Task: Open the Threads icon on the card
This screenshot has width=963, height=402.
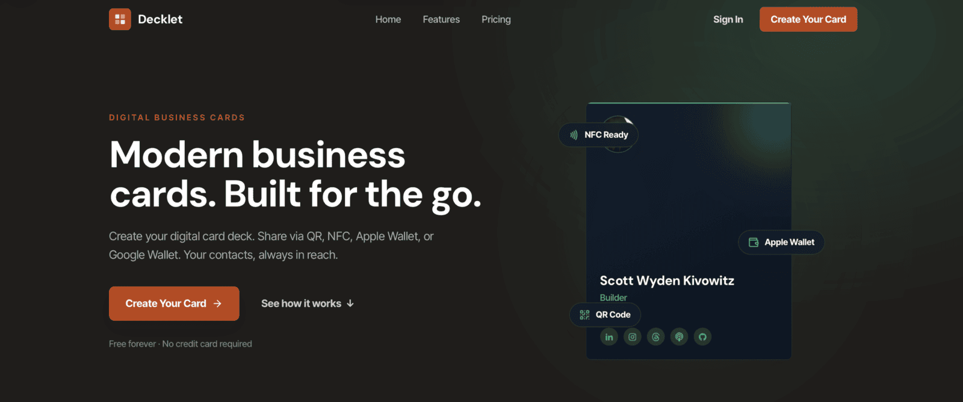Action: point(656,337)
